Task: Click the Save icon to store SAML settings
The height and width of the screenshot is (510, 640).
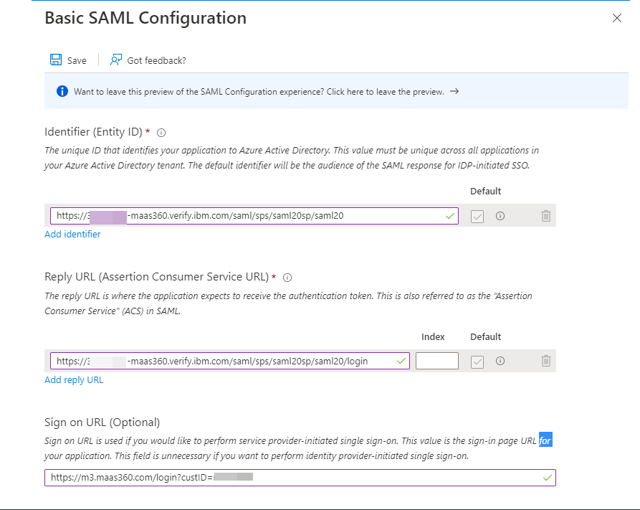Action: click(56, 60)
